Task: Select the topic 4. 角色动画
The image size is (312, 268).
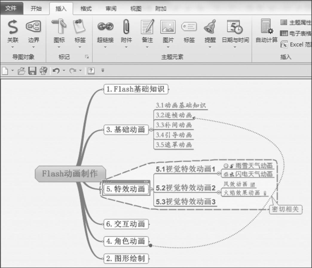Action: point(126,241)
